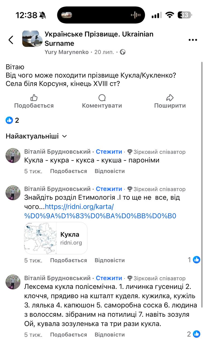Like the пароніми comment via Подобається
This screenshot has height=343, width=204.
(68, 171)
